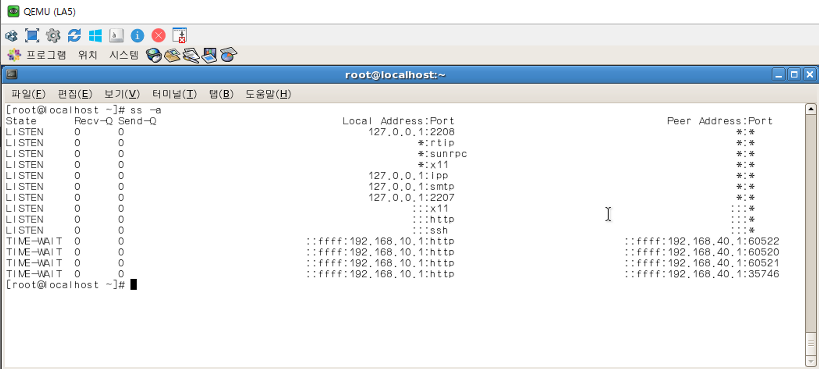Click local address *:rtip
Screen dimensions: 819x369
click(436, 143)
